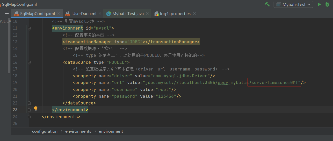Switch to the SqlMapConfig.xml editor tab
This screenshot has width=333, height=141.
pyautogui.click(x=37, y=13)
